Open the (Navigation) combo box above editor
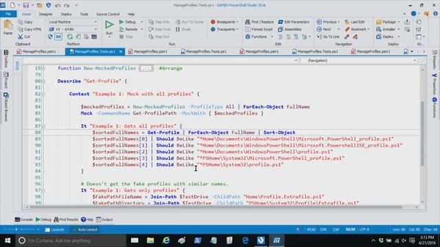Screen dimensions: 440x247 pos(359,60)
